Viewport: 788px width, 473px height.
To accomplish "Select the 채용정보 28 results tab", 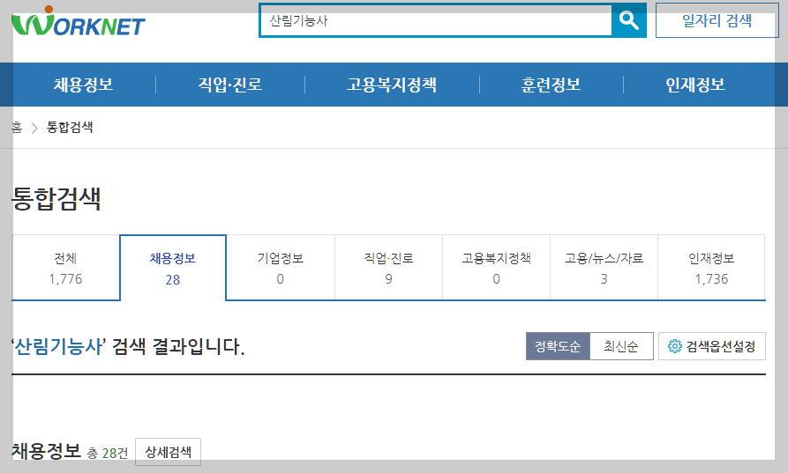I will pyautogui.click(x=173, y=268).
